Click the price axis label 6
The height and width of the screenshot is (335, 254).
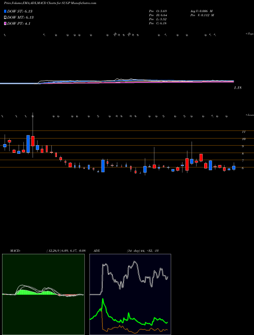tap(243, 168)
